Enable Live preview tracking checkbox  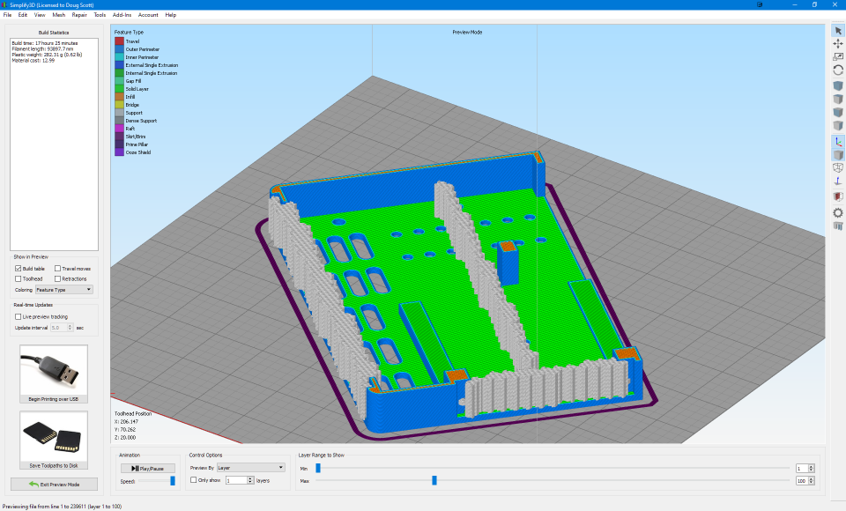click(x=18, y=317)
